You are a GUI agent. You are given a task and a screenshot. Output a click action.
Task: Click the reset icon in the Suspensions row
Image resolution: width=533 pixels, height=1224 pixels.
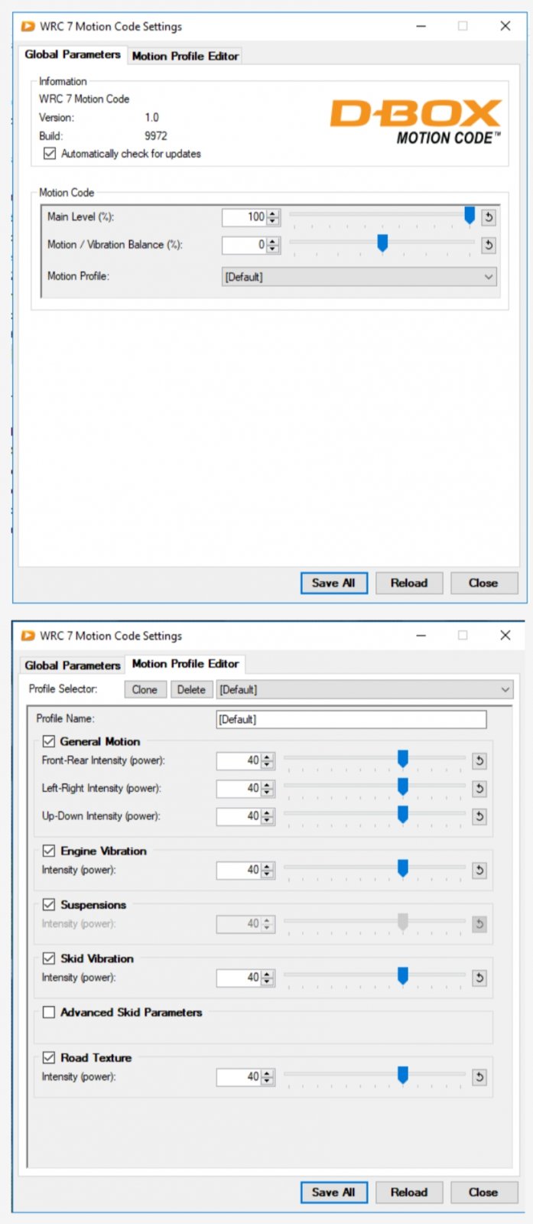479,924
